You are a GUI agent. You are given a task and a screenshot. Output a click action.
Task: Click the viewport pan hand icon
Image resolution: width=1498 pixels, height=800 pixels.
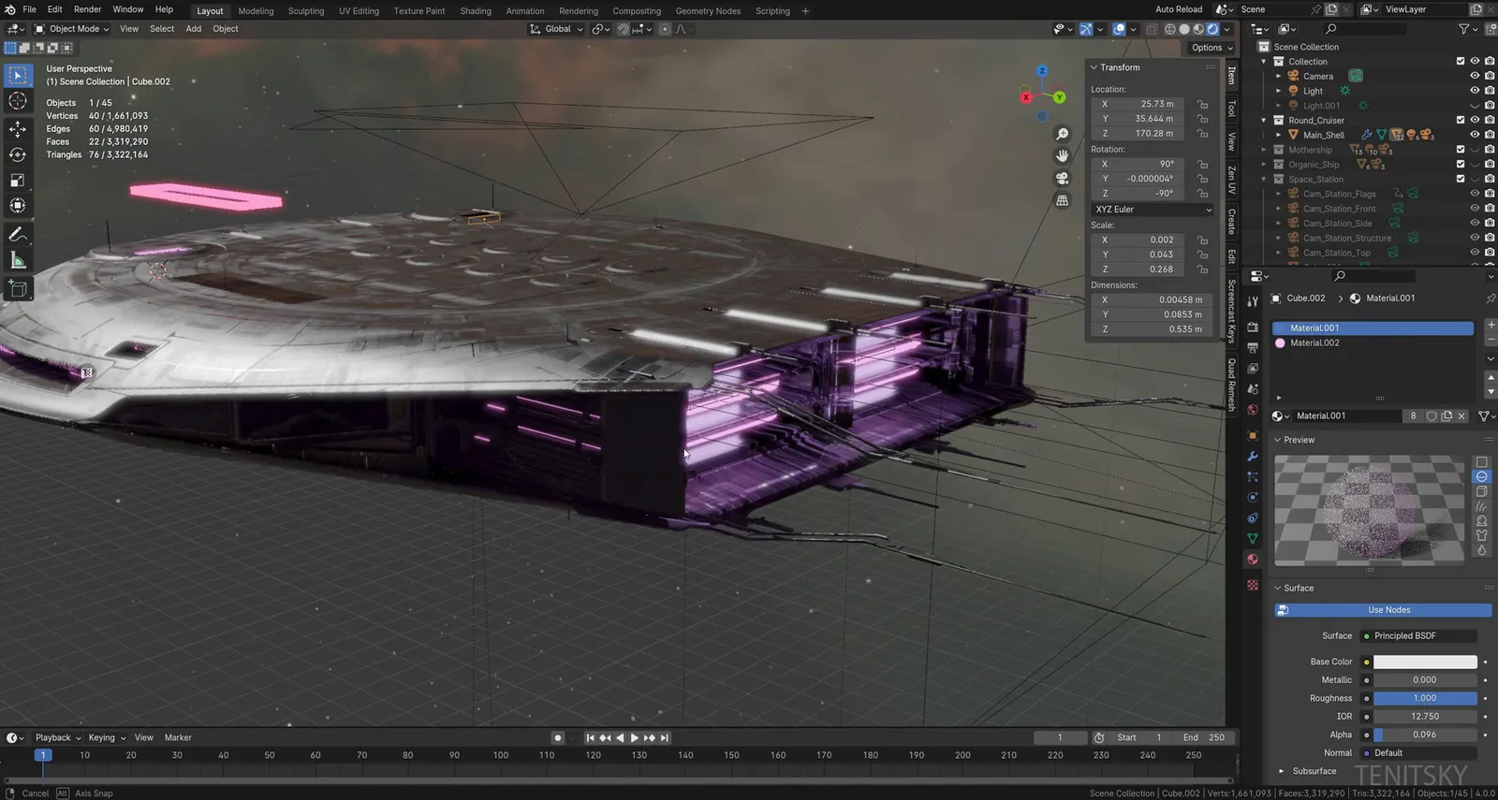(x=1062, y=156)
